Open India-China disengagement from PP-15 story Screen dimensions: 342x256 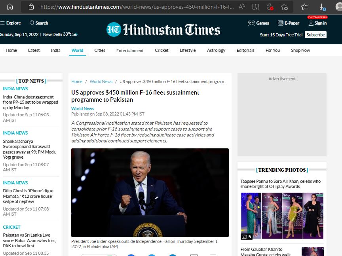coord(30,102)
